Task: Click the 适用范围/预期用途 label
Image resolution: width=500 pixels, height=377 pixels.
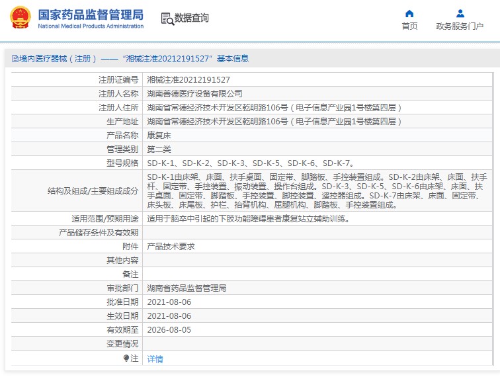Action: click(105, 219)
